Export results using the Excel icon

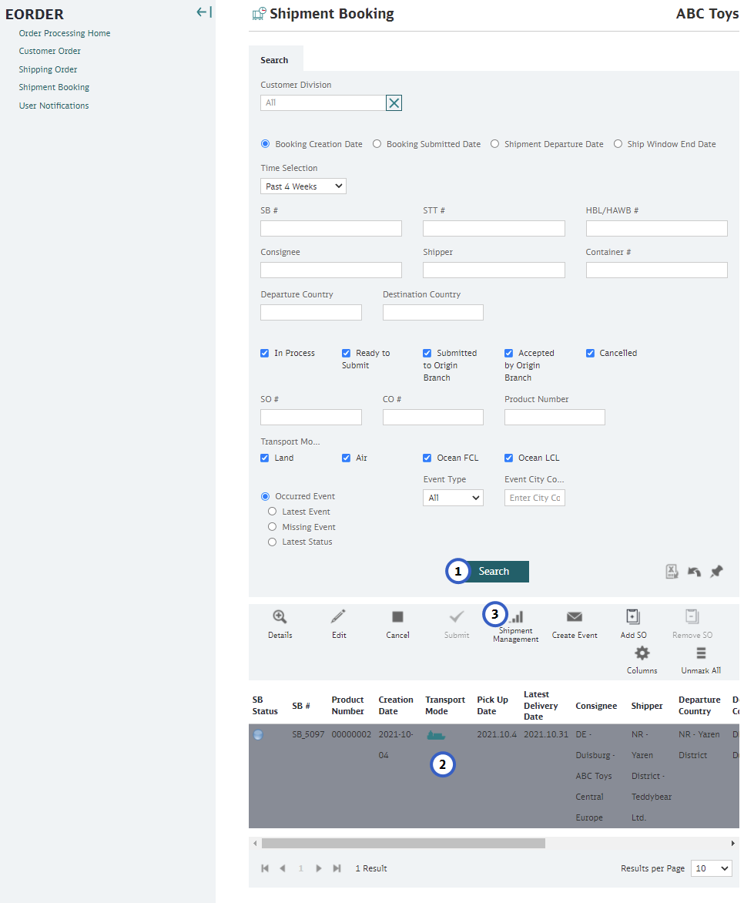672,571
